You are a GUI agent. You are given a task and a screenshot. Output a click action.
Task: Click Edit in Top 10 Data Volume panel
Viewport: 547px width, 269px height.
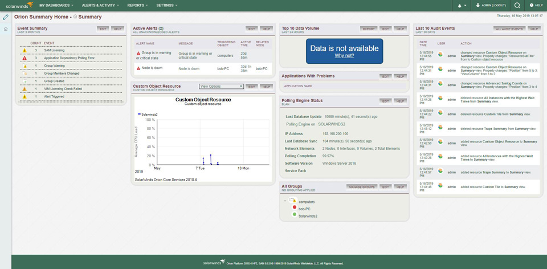pyautogui.click(x=385, y=29)
